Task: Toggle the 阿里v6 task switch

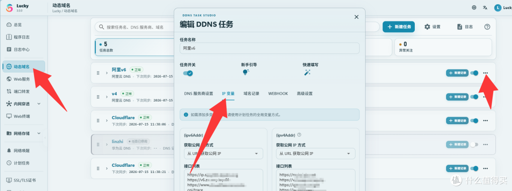Action: point(474,73)
